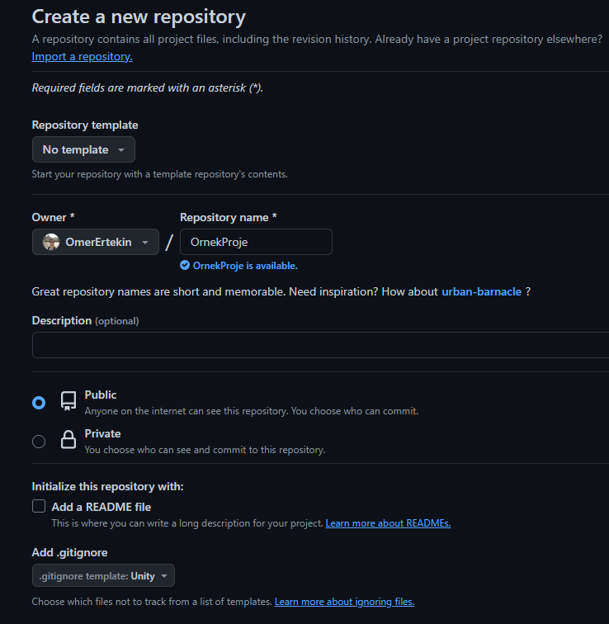Open Learn more about ignoring files link
The width and height of the screenshot is (609, 624).
[x=344, y=602]
